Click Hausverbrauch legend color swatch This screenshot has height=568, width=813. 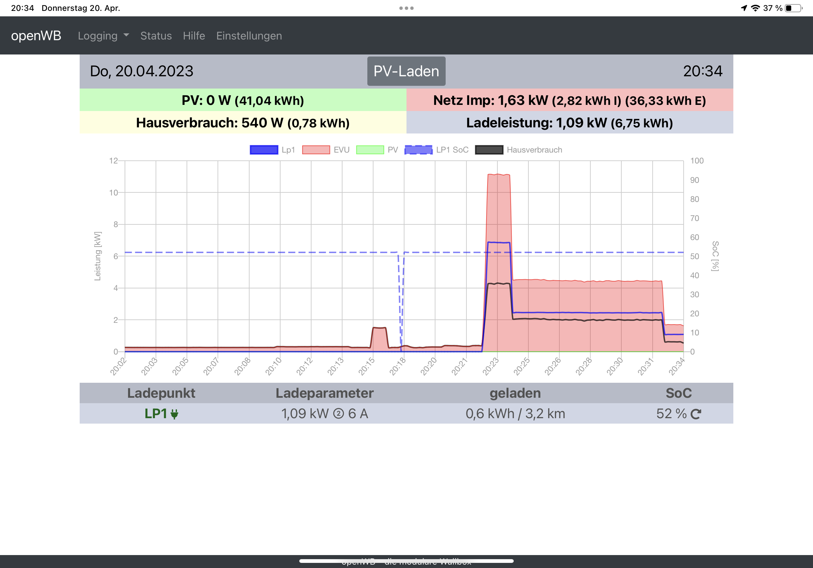point(489,150)
